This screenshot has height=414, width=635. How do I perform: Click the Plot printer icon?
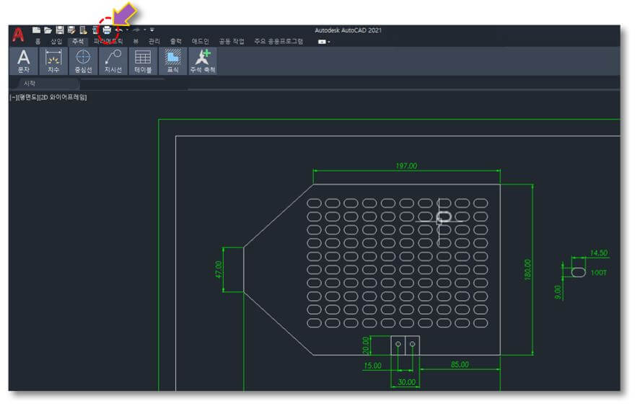(107, 30)
